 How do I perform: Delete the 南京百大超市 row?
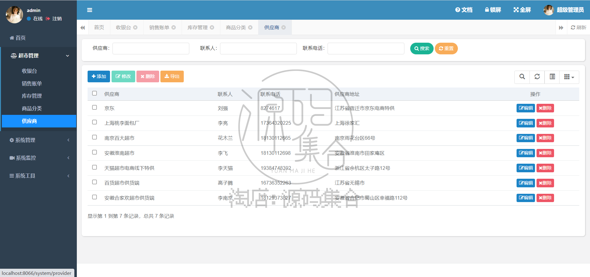[545, 138]
